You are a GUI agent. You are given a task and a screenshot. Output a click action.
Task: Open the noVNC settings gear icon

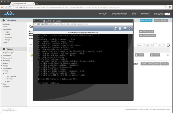pyautogui.click(x=125, y=28)
